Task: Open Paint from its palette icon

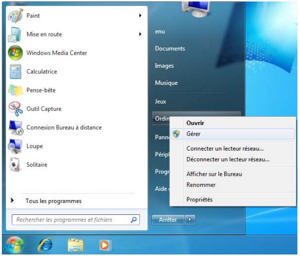Action: click(x=16, y=16)
